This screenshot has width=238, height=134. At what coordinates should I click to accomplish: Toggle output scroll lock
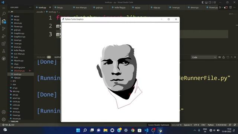223,57
